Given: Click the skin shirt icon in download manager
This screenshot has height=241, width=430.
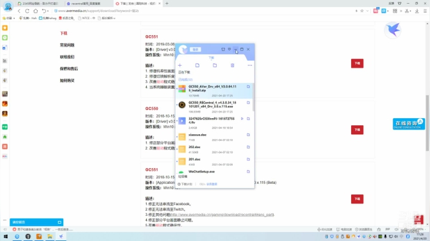Looking at the screenshot, I should point(223,50).
